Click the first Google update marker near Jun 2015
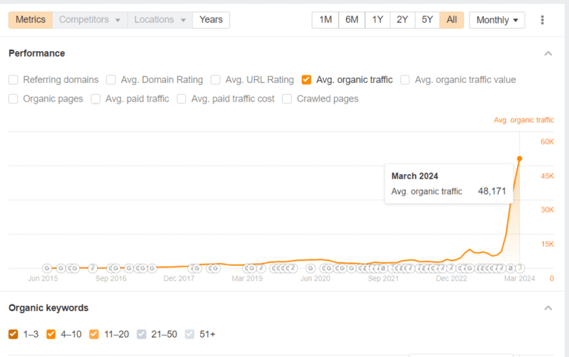 tap(47, 268)
